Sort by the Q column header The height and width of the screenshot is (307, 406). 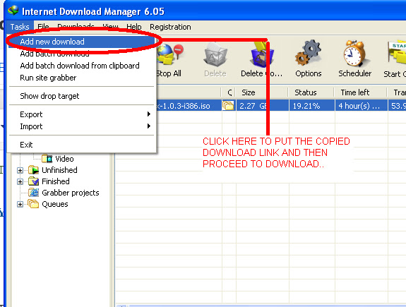[229, 92]
